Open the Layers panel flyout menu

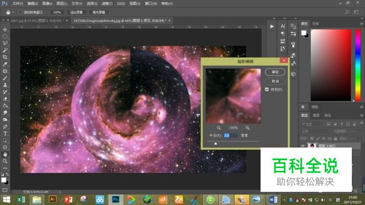(x=361, y=115)
